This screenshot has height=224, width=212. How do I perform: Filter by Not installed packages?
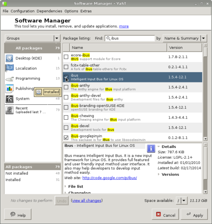pos(33,173)
